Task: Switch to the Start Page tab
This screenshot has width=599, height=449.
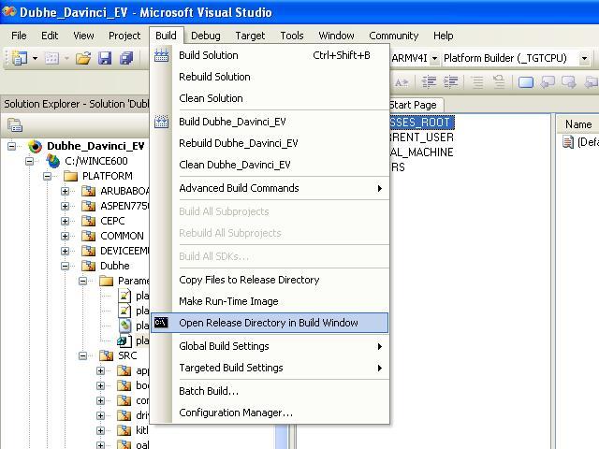Action: tap(413, 105)
